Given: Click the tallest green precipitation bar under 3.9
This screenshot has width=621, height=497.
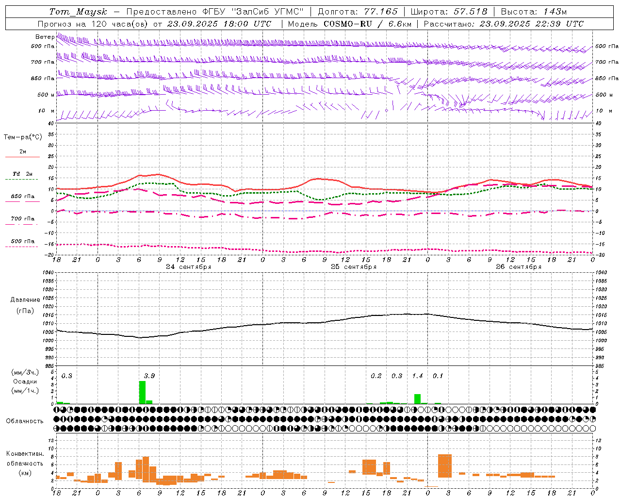Looking at the screenshot, I should tap(142, 392).
